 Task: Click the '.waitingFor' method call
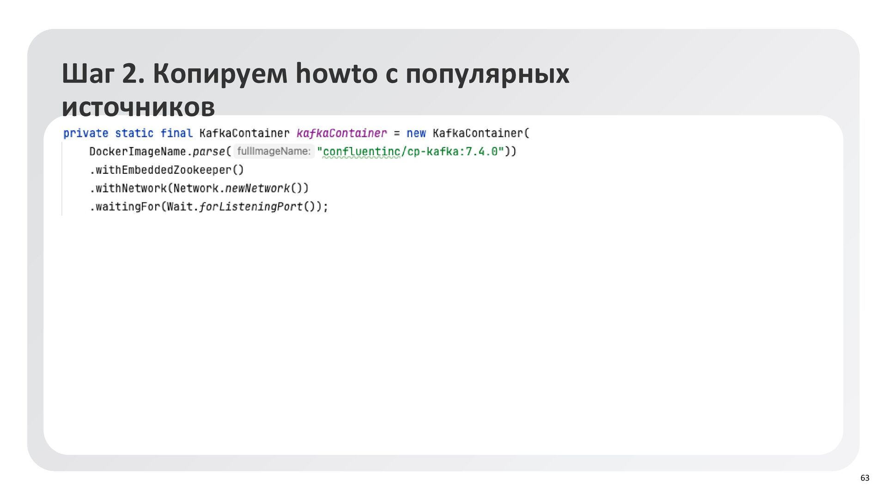tap(125, 207)
